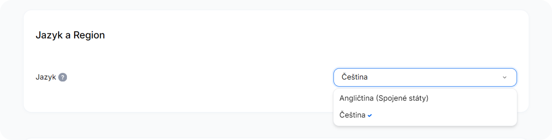Select the Čeština option in the list
The image size is (552, 140).
point(425,115)
